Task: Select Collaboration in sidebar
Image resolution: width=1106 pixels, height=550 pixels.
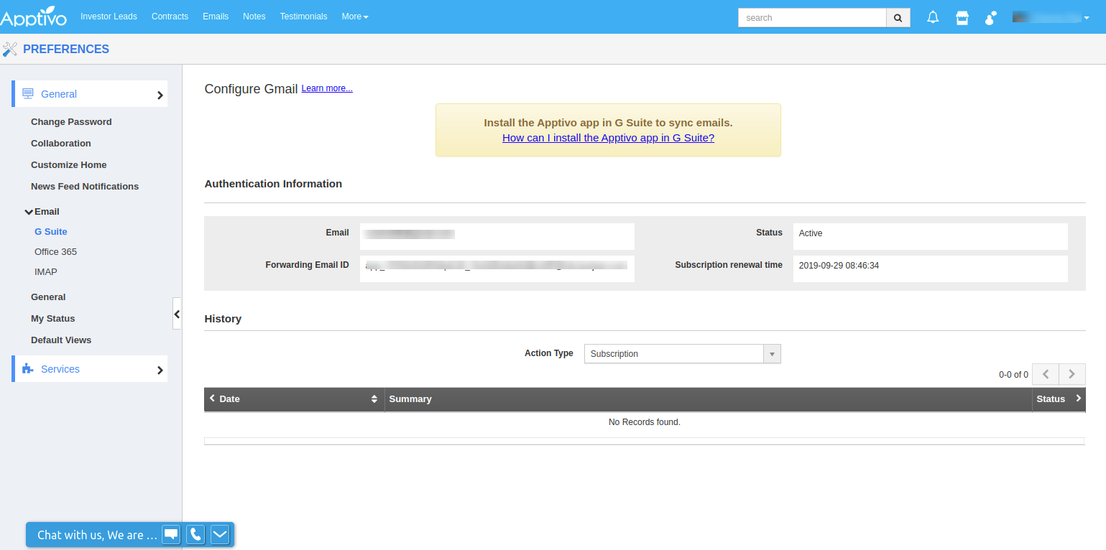Action: (61, 144)
